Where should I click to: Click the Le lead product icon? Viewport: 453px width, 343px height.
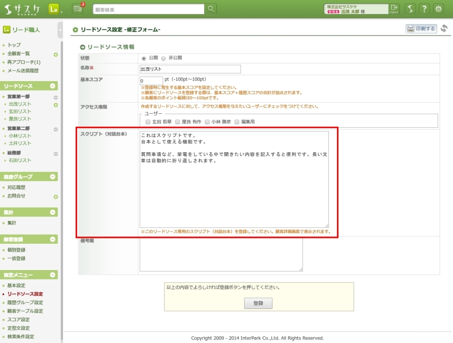[x=53, y=9]
